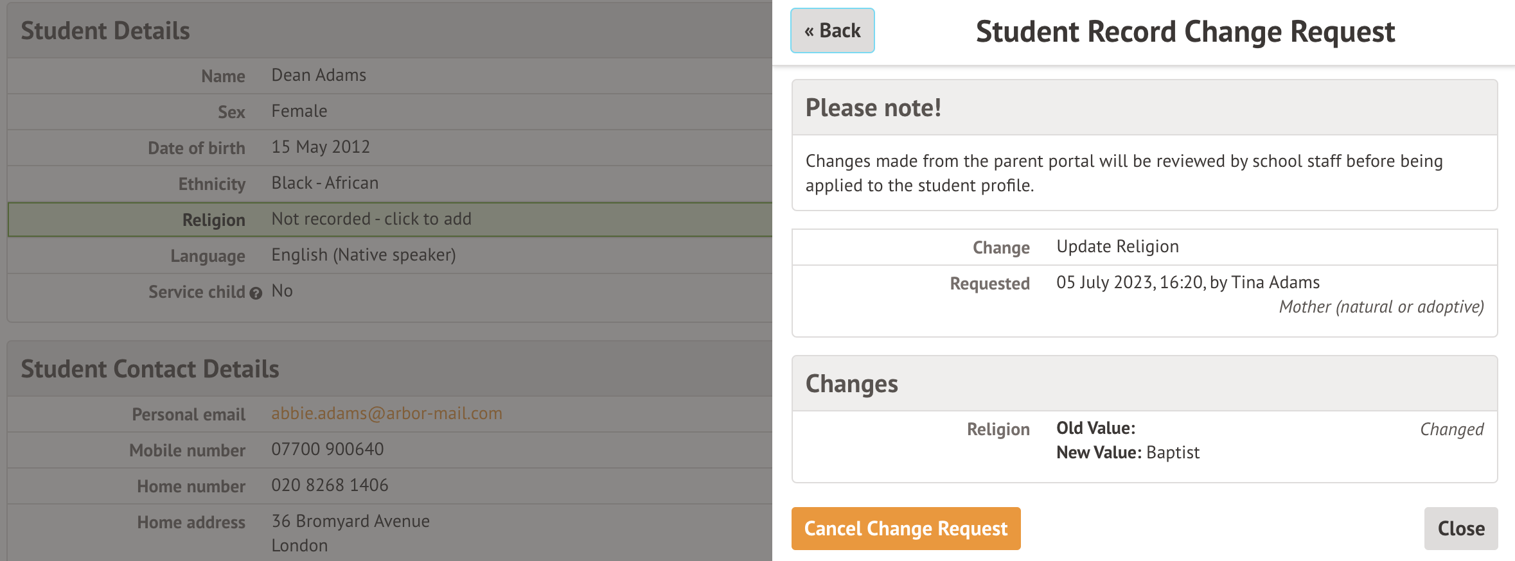Click the Requested by Tina Adams row
The image size is (1515, 561).
1187,283
